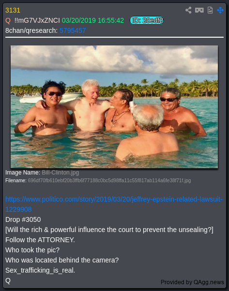Click the image file export icon
229x291 pixels.
(x=210, y=10)
